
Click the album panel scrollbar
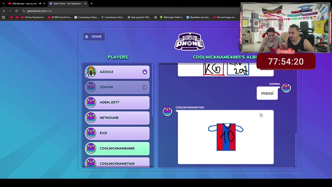point(296,150)
